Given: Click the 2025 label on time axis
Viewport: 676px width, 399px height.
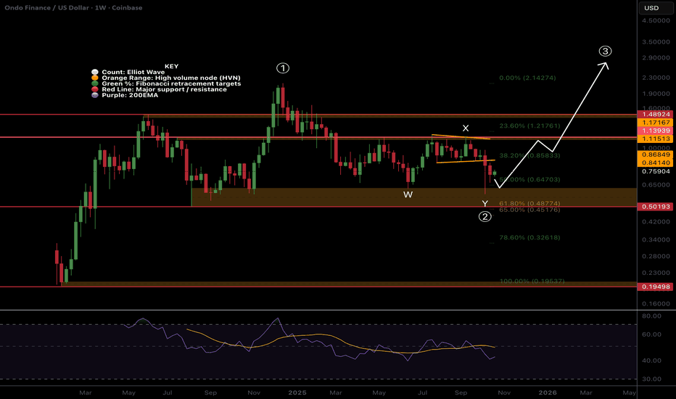Looking at the screenshot, I should [297, 392].
